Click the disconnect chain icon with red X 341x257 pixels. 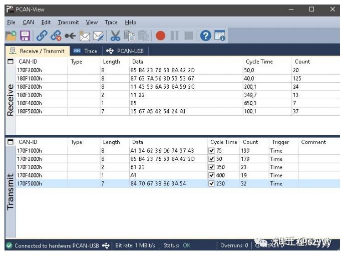point(56,36)
